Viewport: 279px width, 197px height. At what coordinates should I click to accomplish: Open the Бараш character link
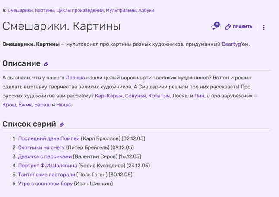42,105
